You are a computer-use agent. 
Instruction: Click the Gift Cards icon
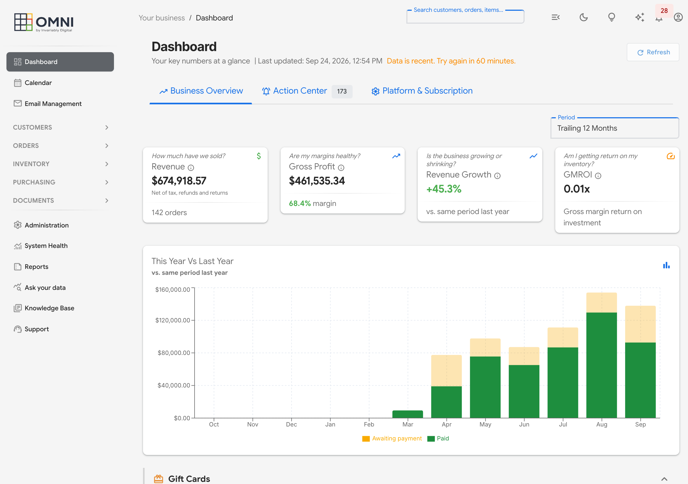[159, 479]
